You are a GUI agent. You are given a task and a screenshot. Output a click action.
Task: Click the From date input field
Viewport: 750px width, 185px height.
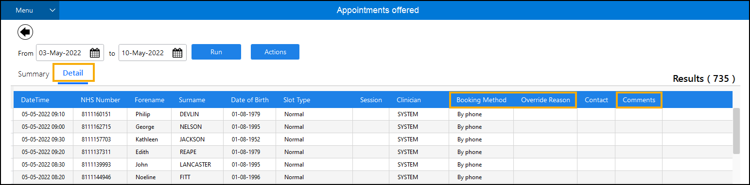point(62,53)
